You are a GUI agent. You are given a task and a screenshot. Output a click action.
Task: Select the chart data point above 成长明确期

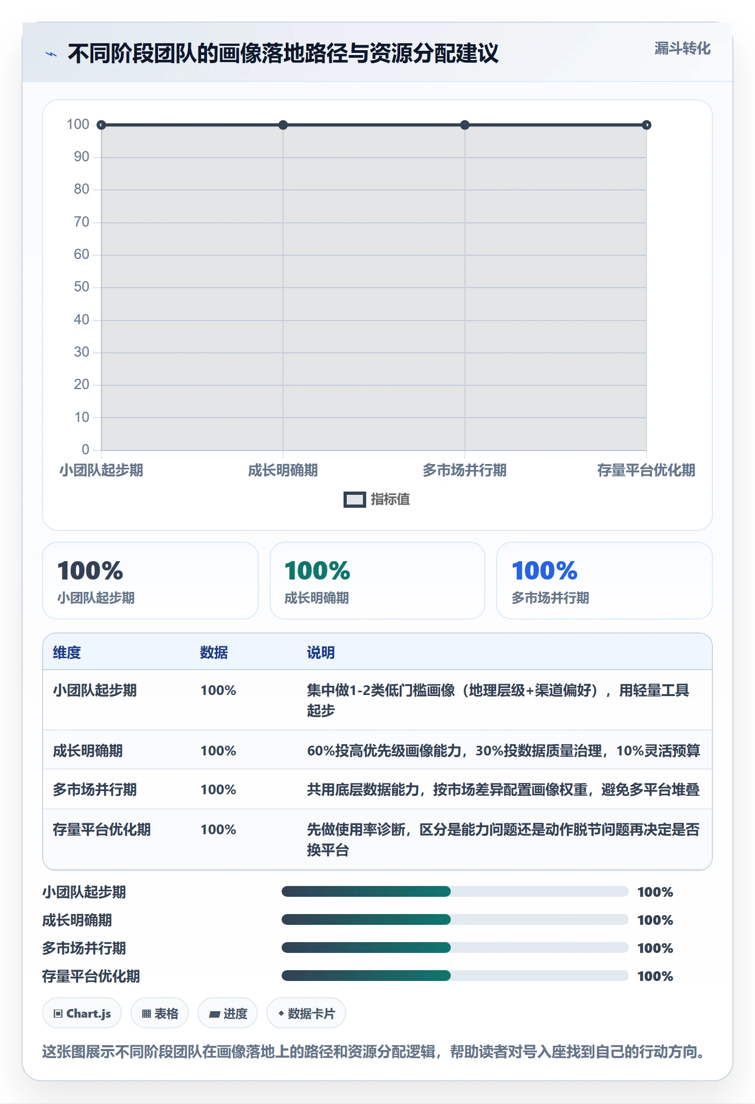pyautogui.click(x=283, y=125)
